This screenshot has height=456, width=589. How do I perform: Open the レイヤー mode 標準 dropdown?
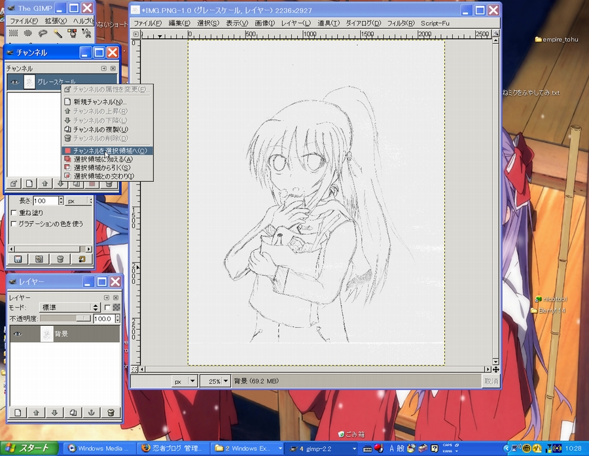click(x=69, y=307)
